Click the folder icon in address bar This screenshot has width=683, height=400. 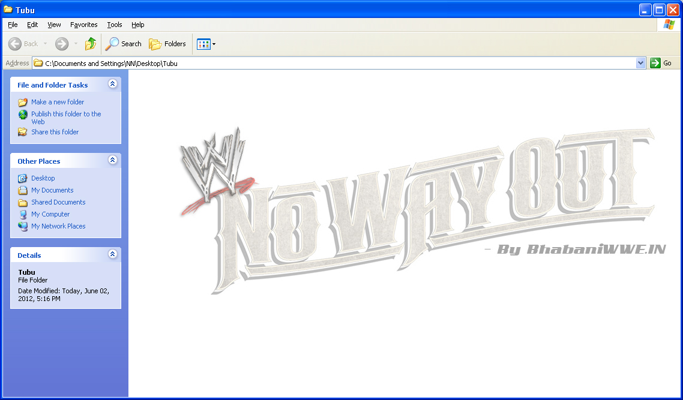click(x=38, y=63)
